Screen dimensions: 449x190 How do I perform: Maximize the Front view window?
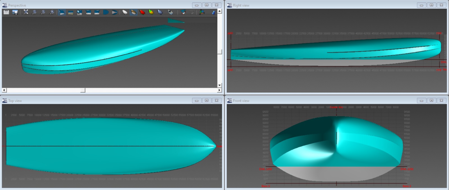pyautogui.click(x=431, y=100)
